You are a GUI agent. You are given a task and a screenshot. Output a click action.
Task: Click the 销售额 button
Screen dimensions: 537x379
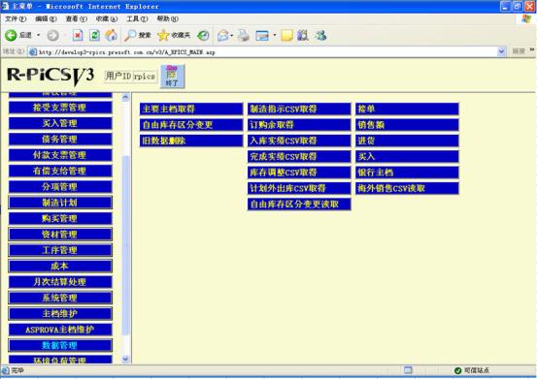[407, 125]
